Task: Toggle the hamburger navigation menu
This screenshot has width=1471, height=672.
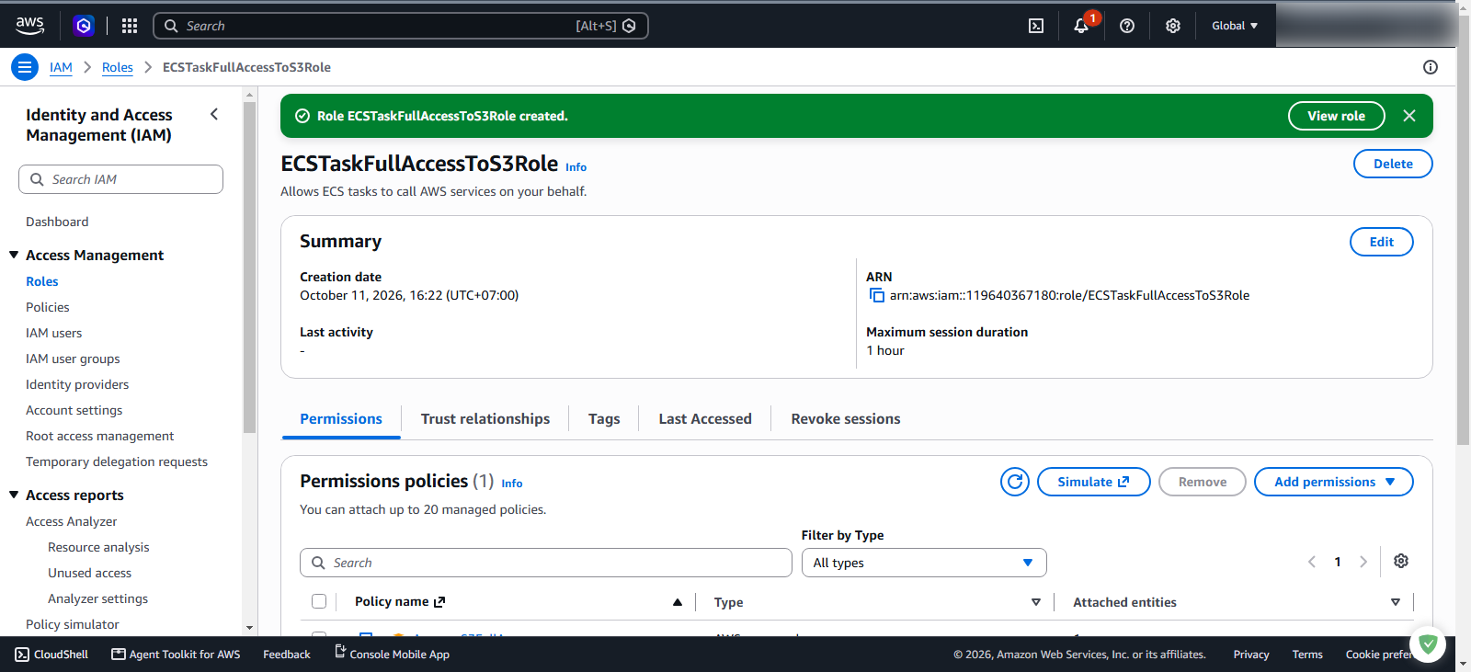Action: click(25, 67)
